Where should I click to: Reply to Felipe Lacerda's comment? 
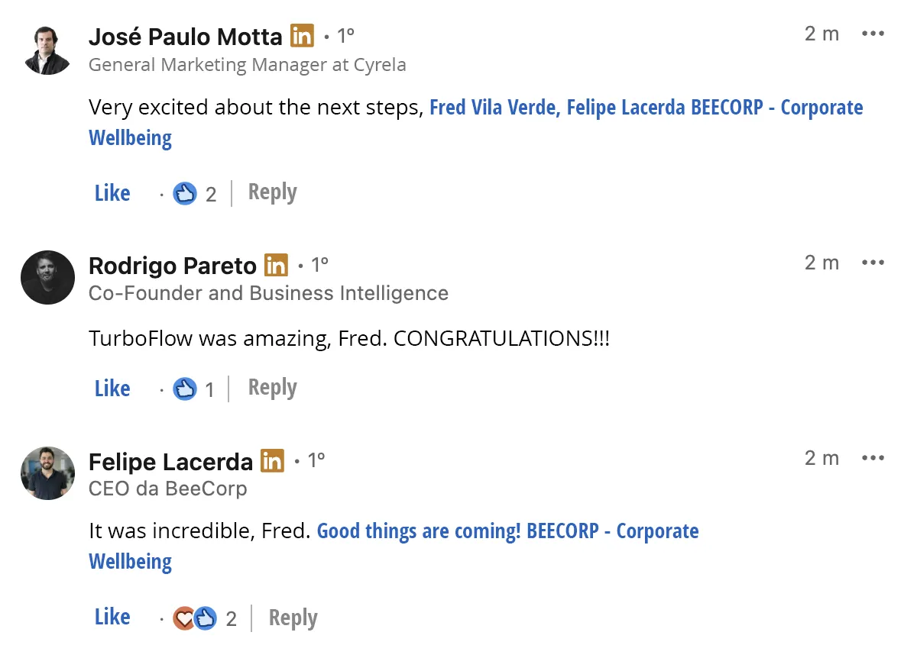point(293,618)
